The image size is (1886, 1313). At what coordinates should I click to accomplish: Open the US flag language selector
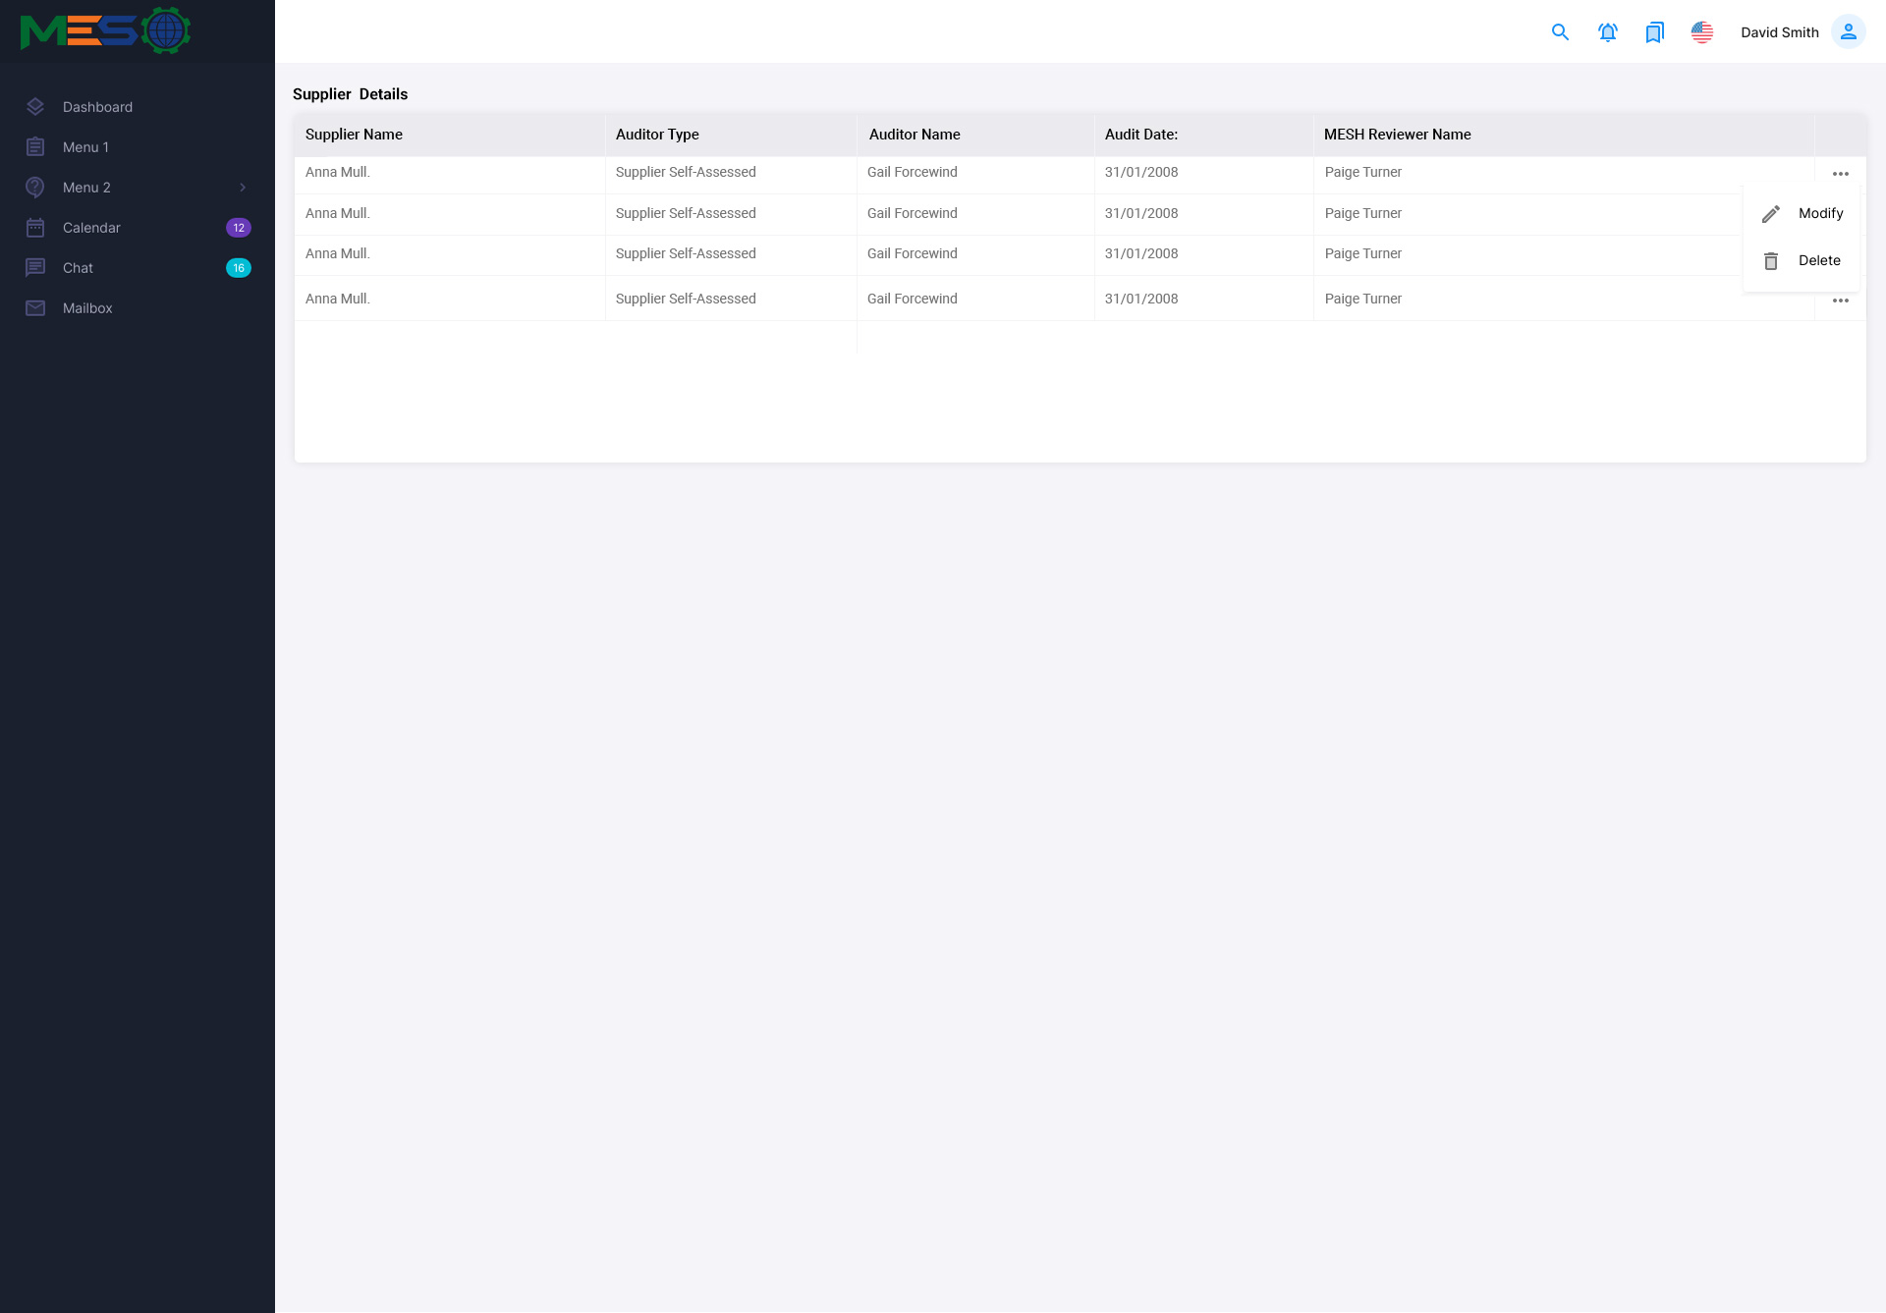pyautogui.click(x=1701, y=32)
